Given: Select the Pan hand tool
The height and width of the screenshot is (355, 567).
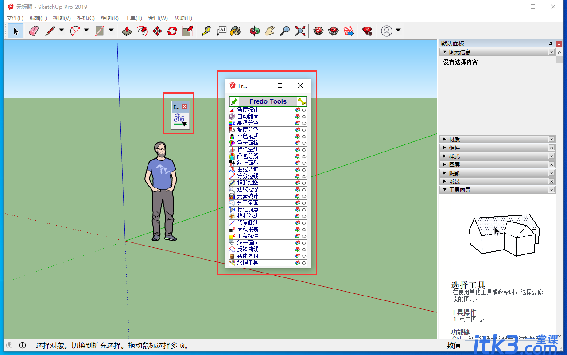Looking at the screenshot, I should [270, 31].
